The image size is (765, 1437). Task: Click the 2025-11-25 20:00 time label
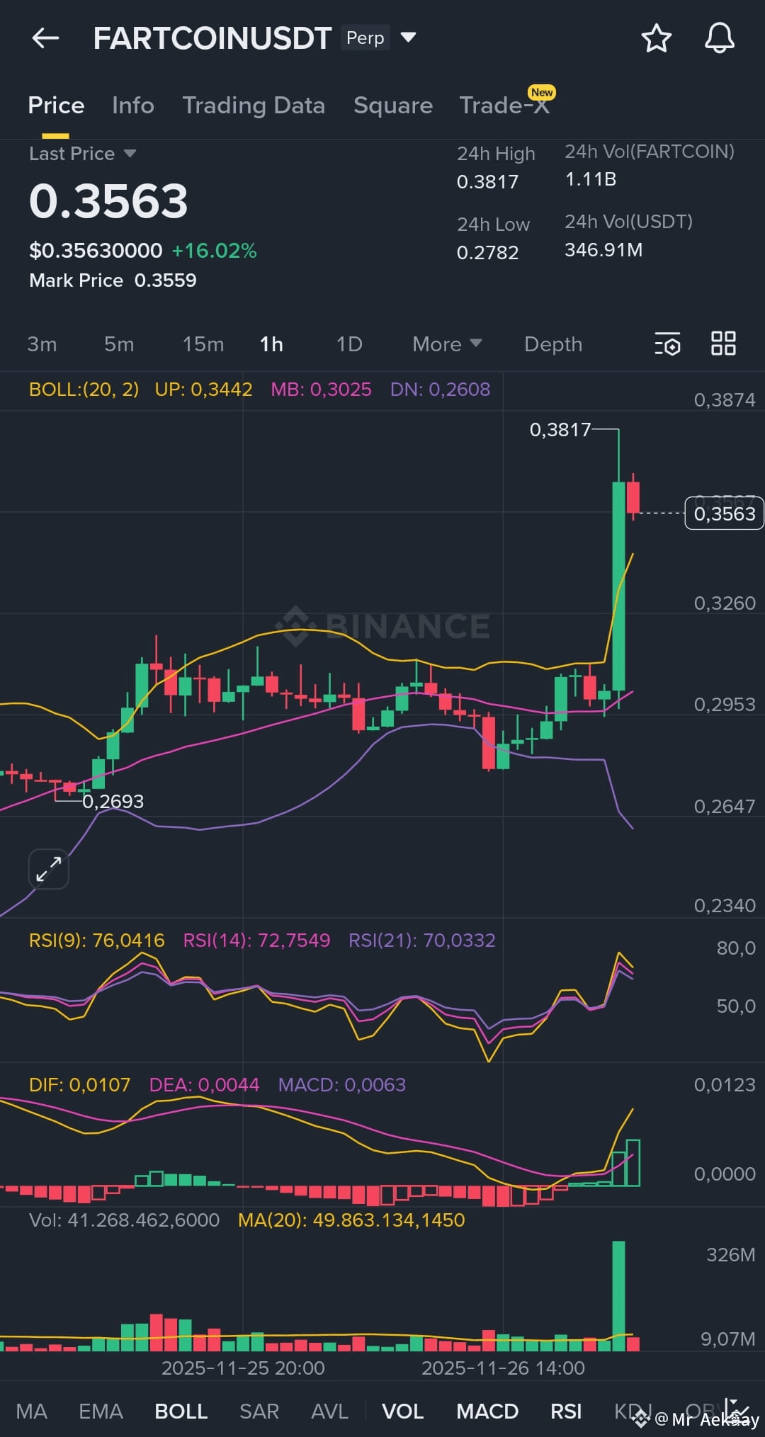coord(243,1368)
